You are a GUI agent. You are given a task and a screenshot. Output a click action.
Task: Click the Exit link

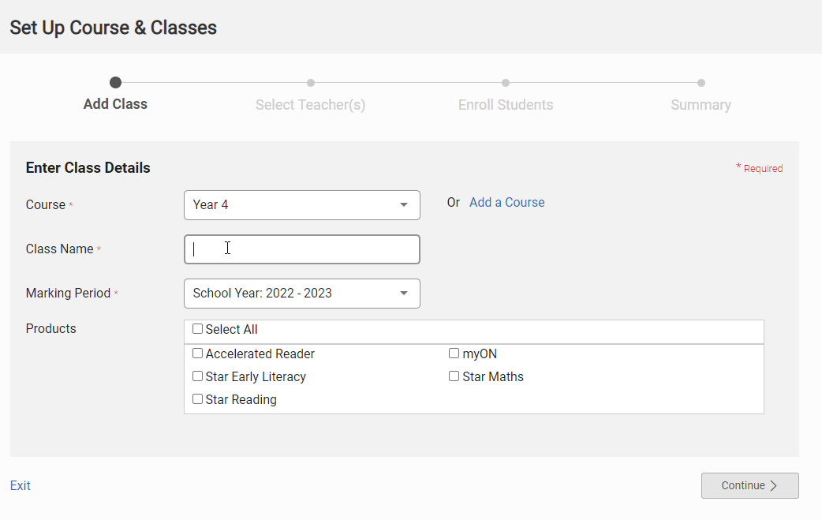click(21, 485)
